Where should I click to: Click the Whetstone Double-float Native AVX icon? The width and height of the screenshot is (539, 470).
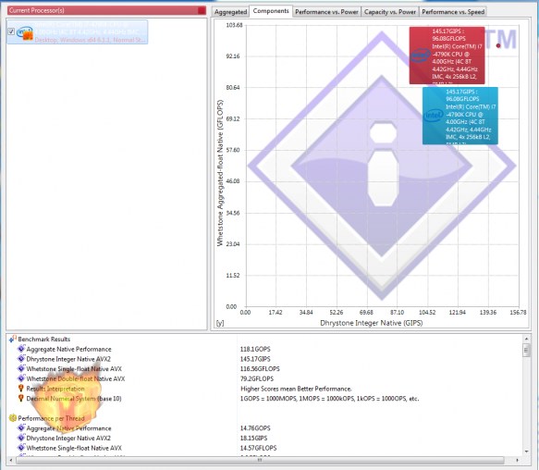[21, 378]
